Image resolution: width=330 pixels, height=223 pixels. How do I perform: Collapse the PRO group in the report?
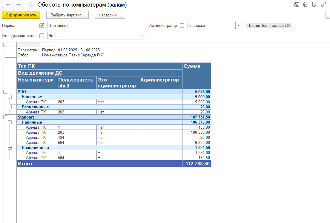pyautogui.click(x=5, y=92)
